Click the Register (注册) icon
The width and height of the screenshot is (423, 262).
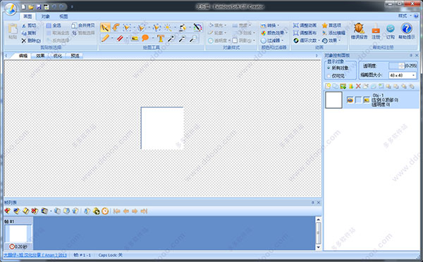376,31
